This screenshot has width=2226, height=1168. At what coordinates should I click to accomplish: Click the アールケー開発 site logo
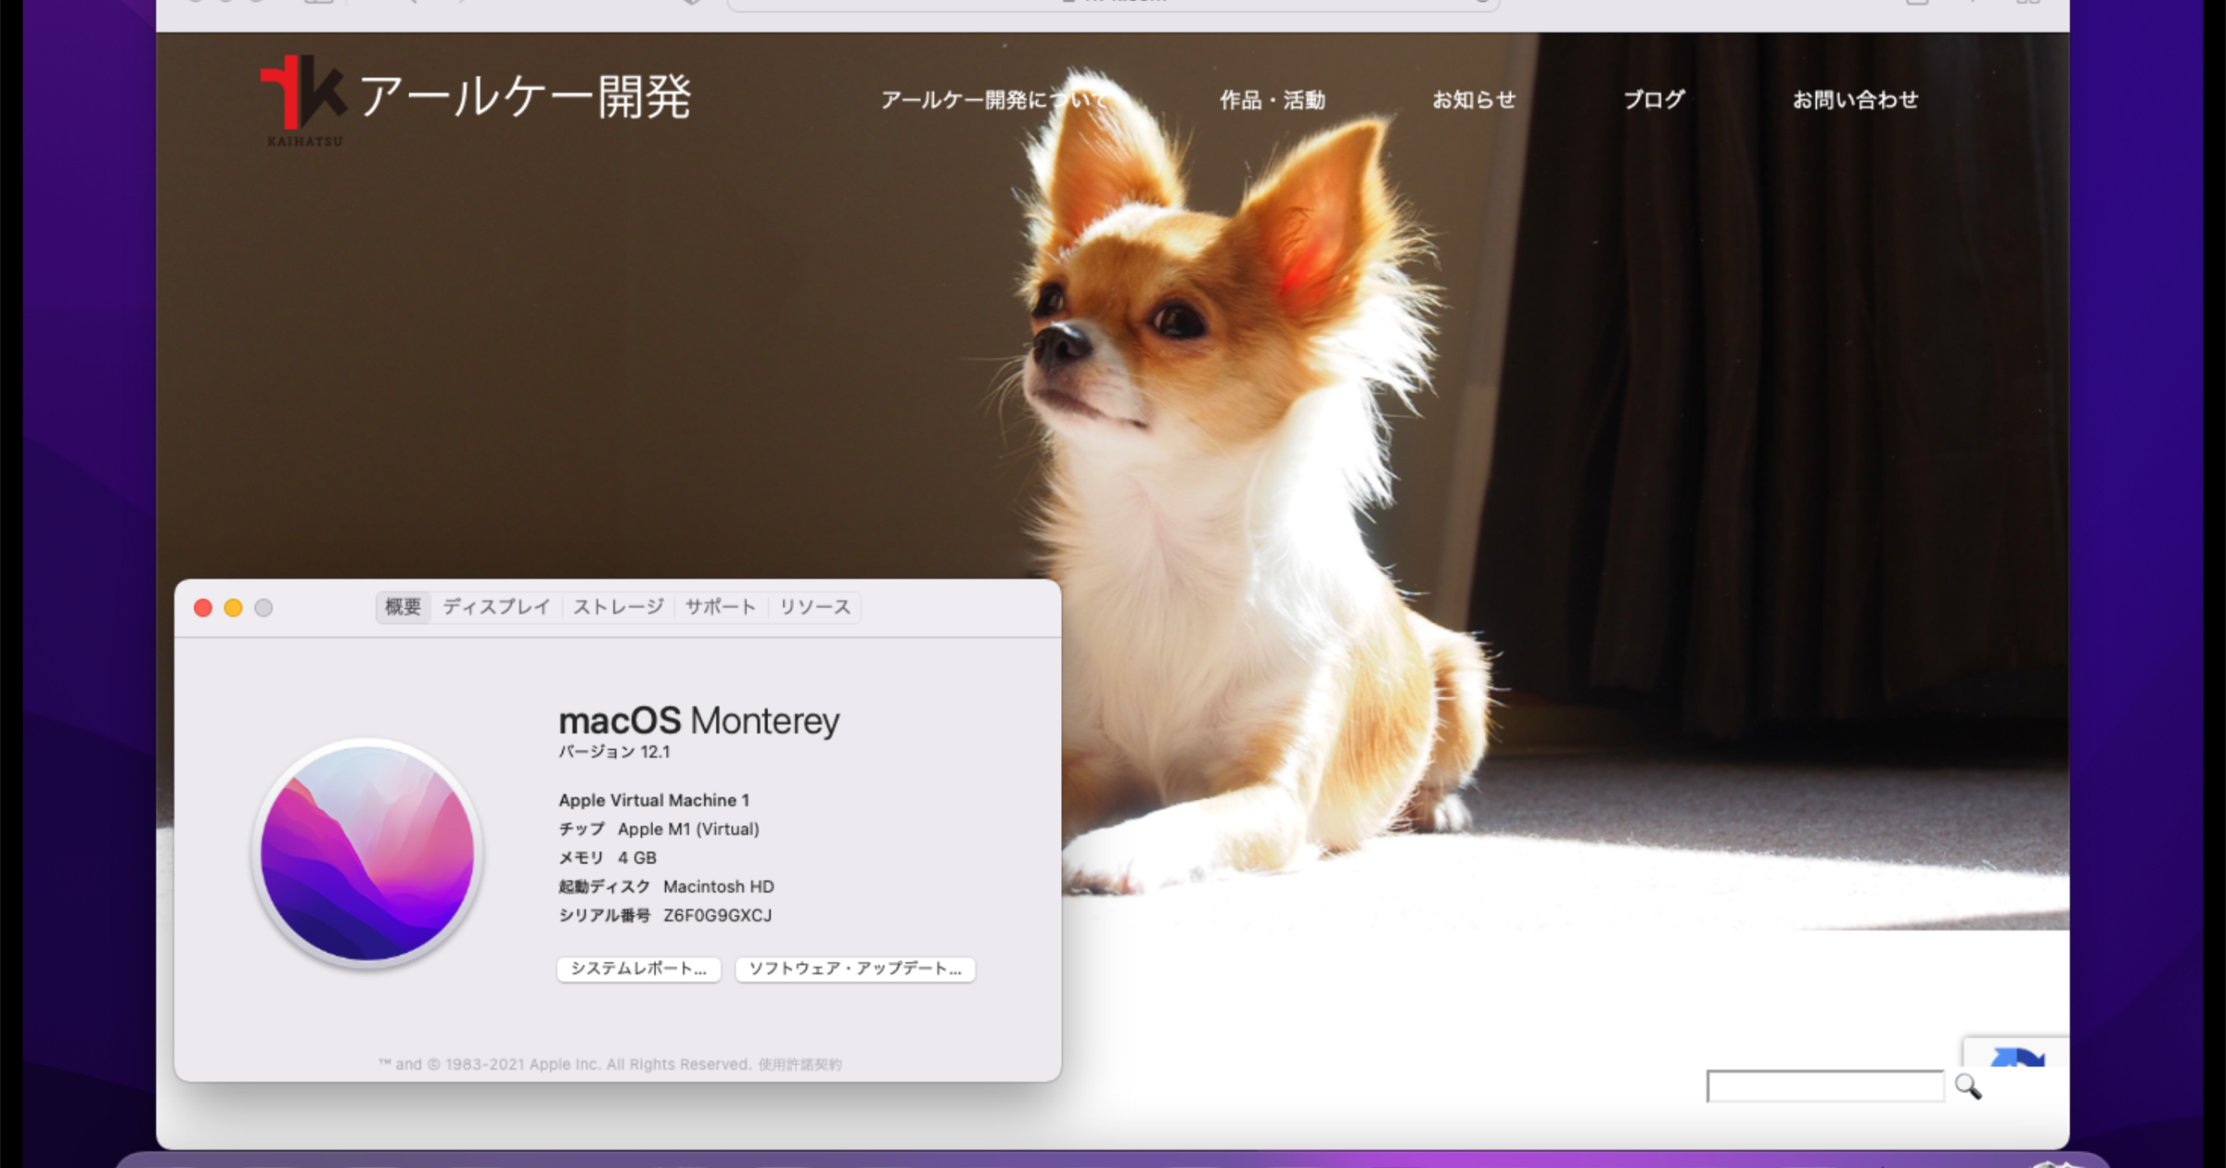(x=475, y=99)
